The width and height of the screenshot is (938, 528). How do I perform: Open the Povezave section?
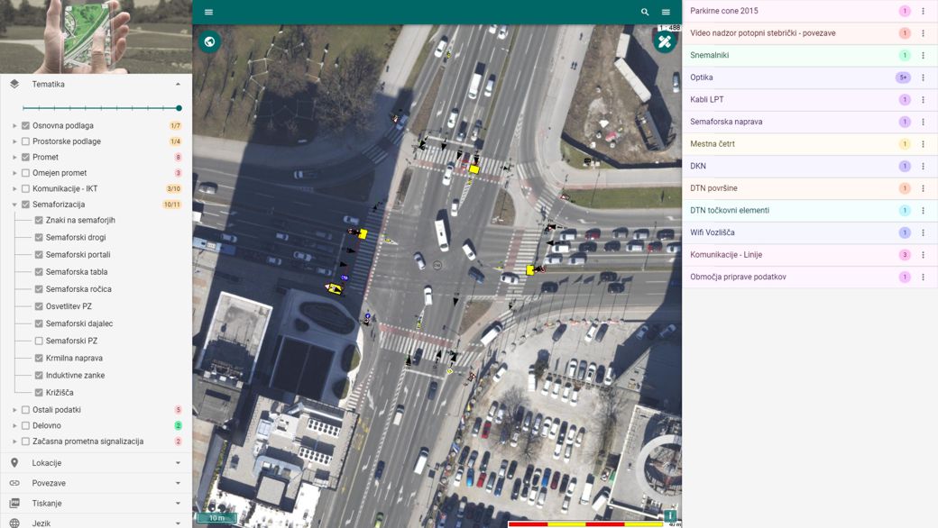96,483
